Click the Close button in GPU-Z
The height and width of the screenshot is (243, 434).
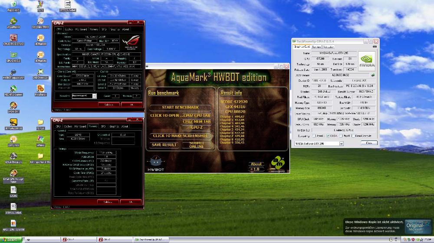pos(369,143)
